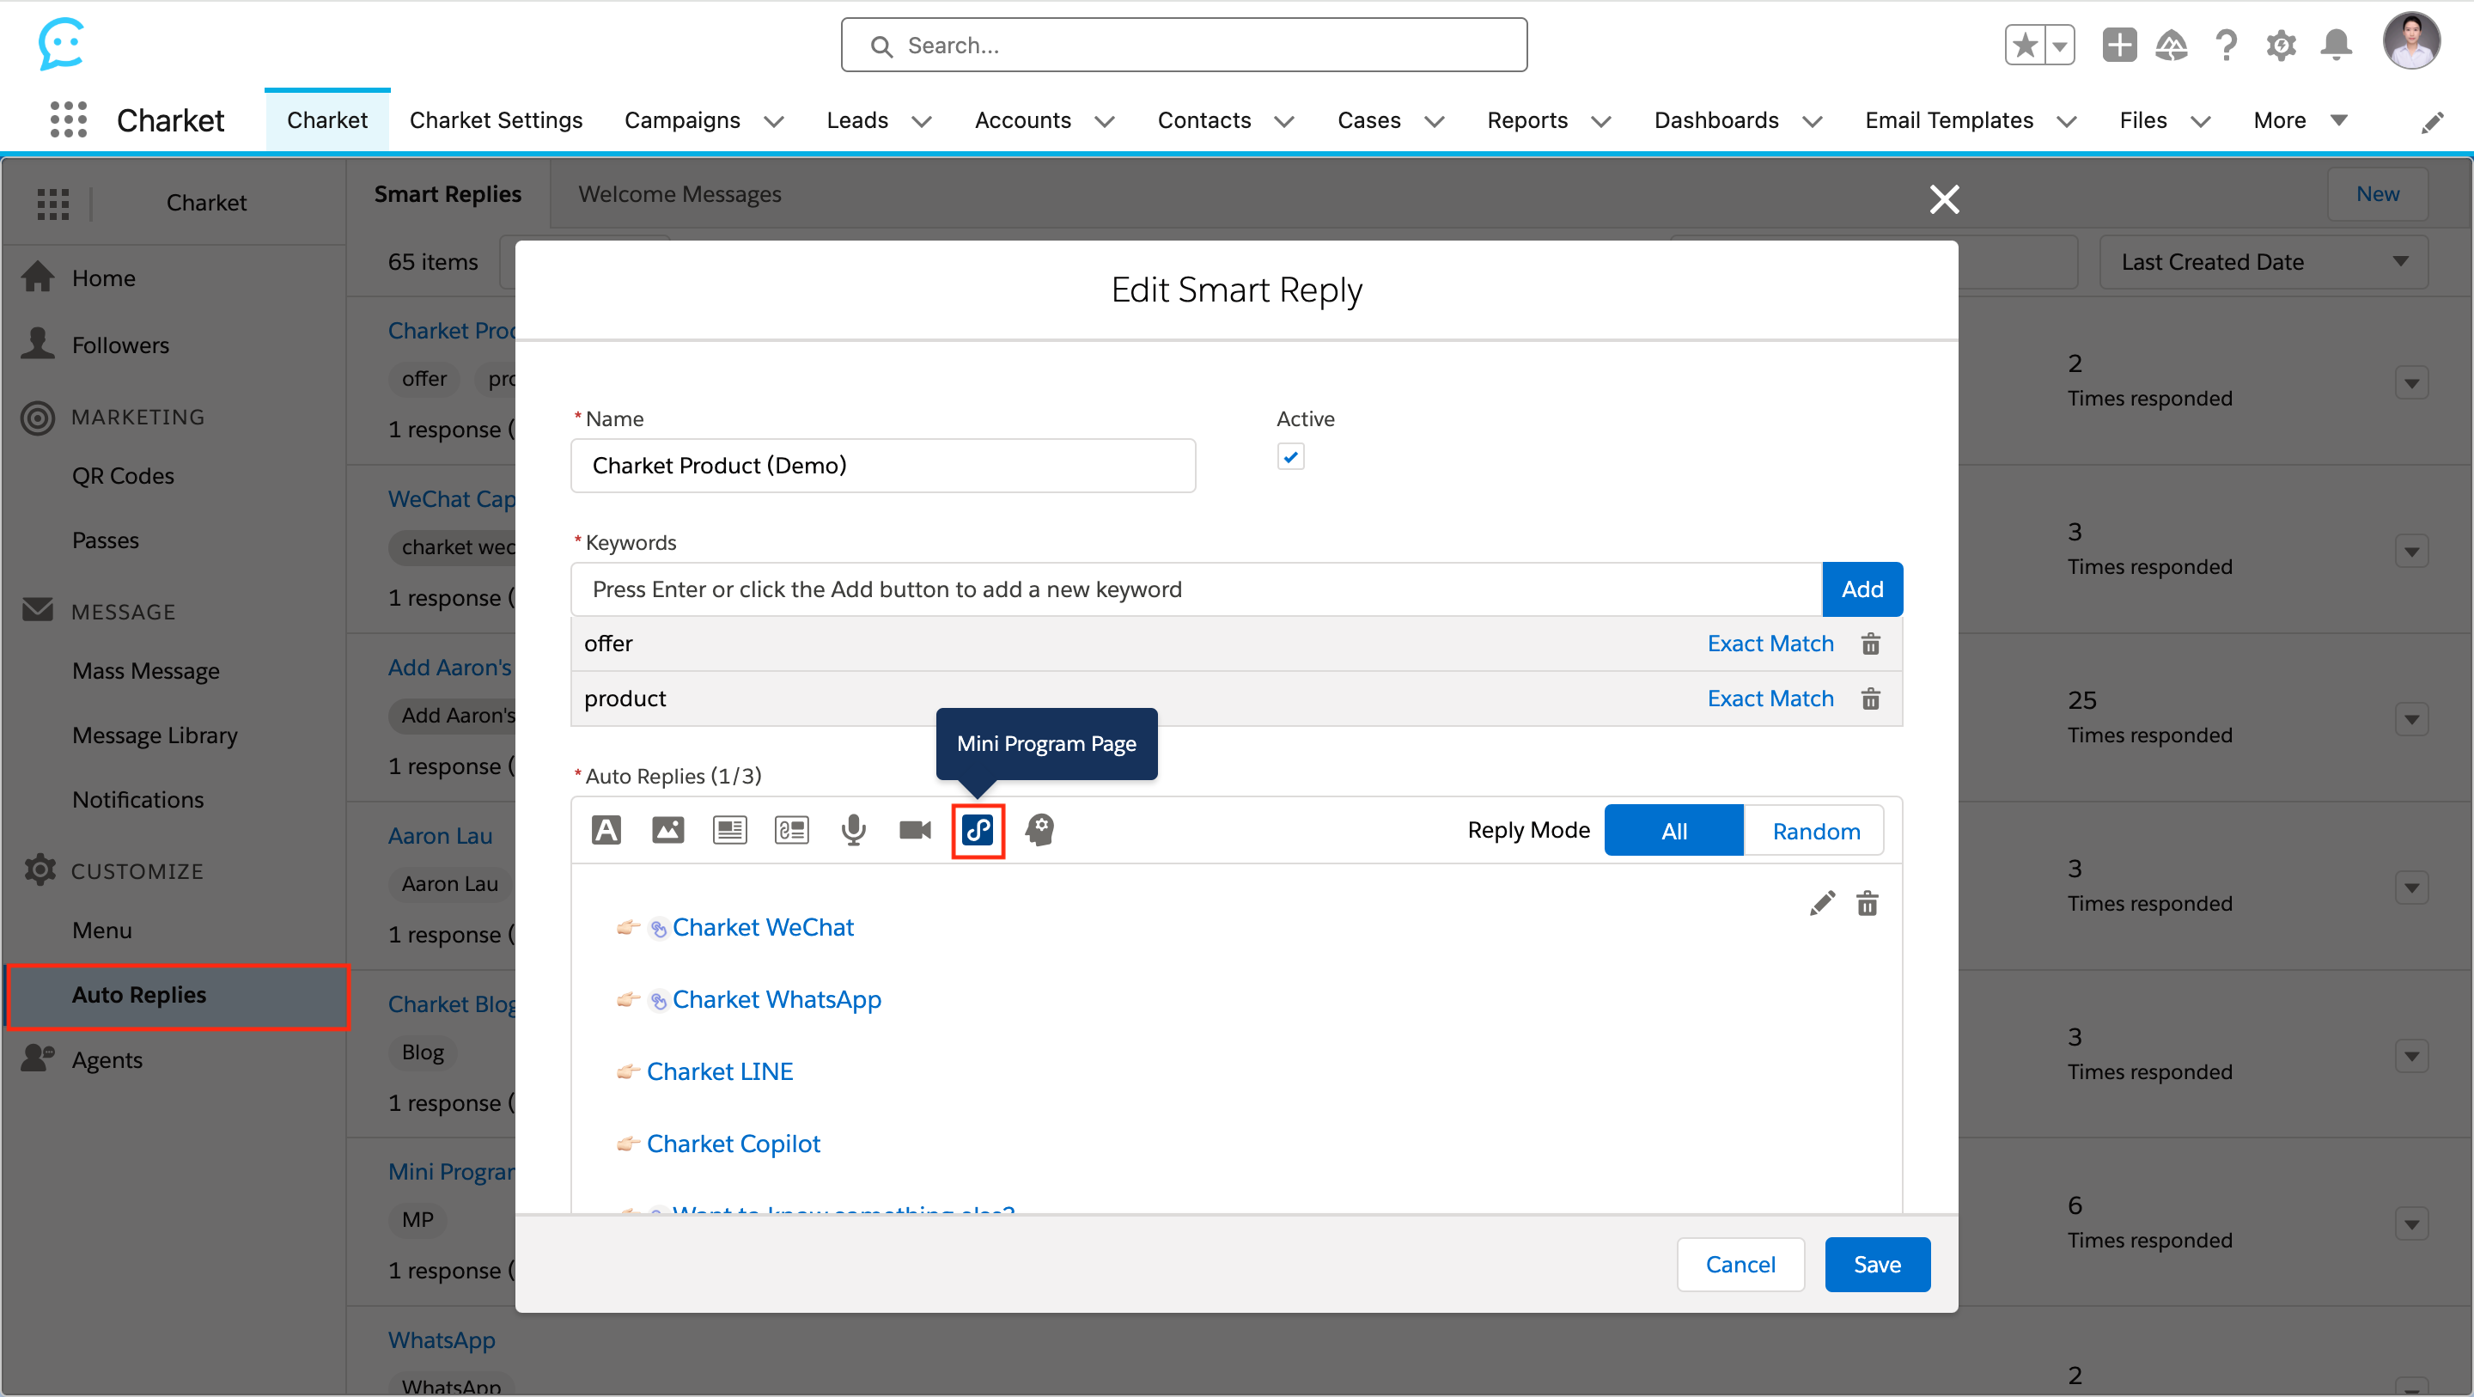
Task: Focus the Keywords input field
Action: [x=1196, y=589]
